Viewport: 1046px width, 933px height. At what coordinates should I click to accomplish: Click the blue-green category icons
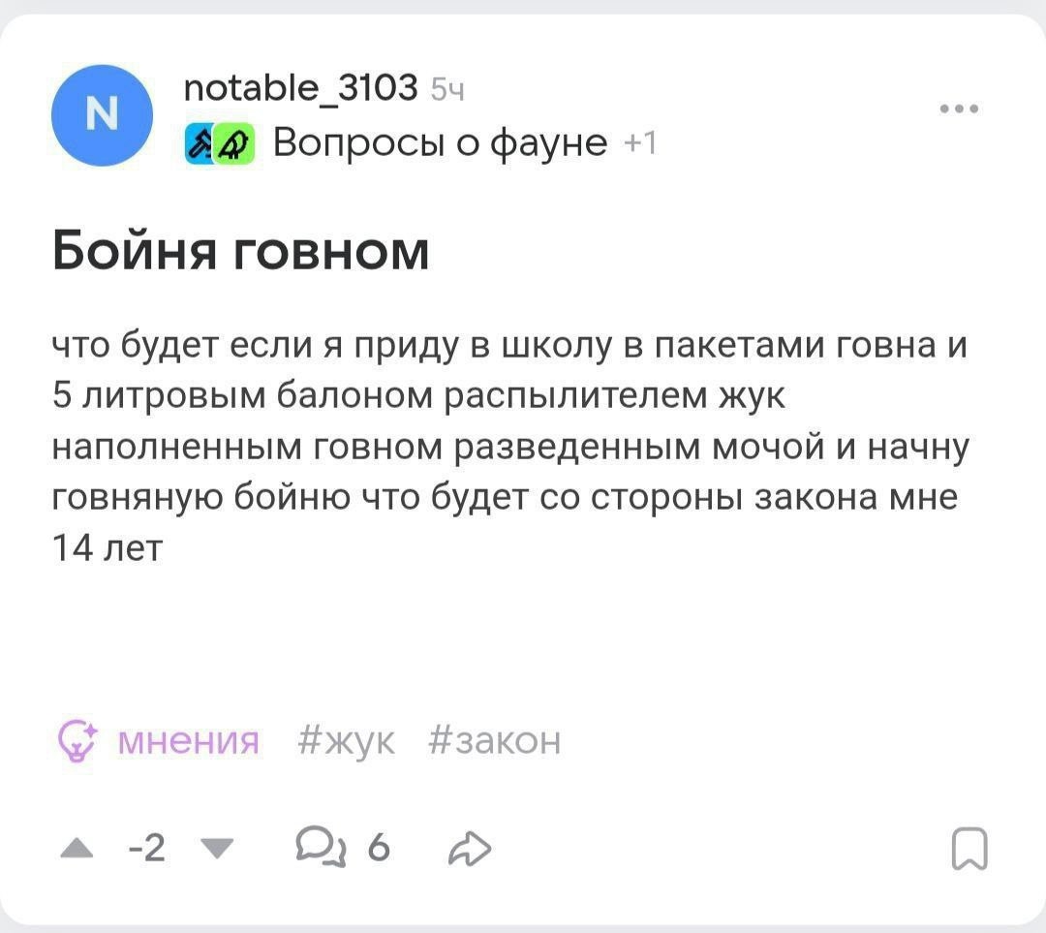(218, 143)
